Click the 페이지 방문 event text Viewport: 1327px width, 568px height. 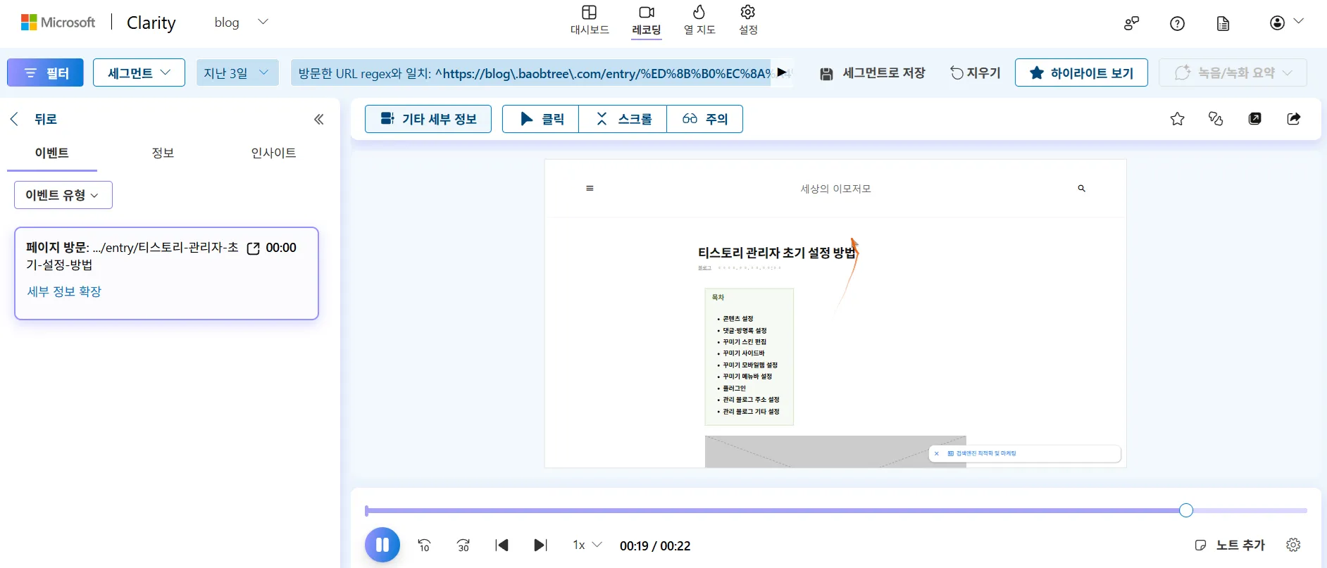click(132, 256)
